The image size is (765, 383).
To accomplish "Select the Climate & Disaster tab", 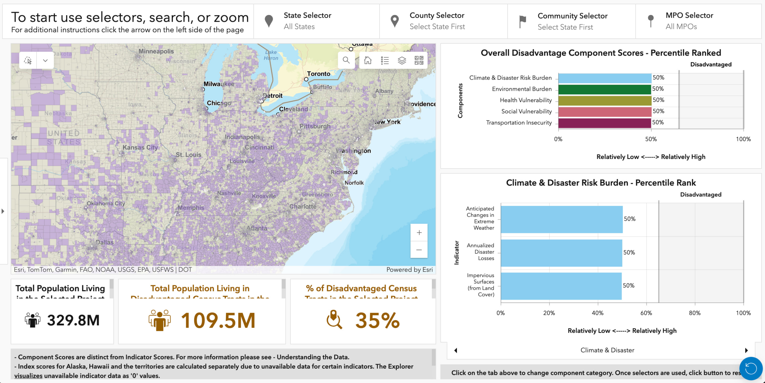I will tap(607, 350).
